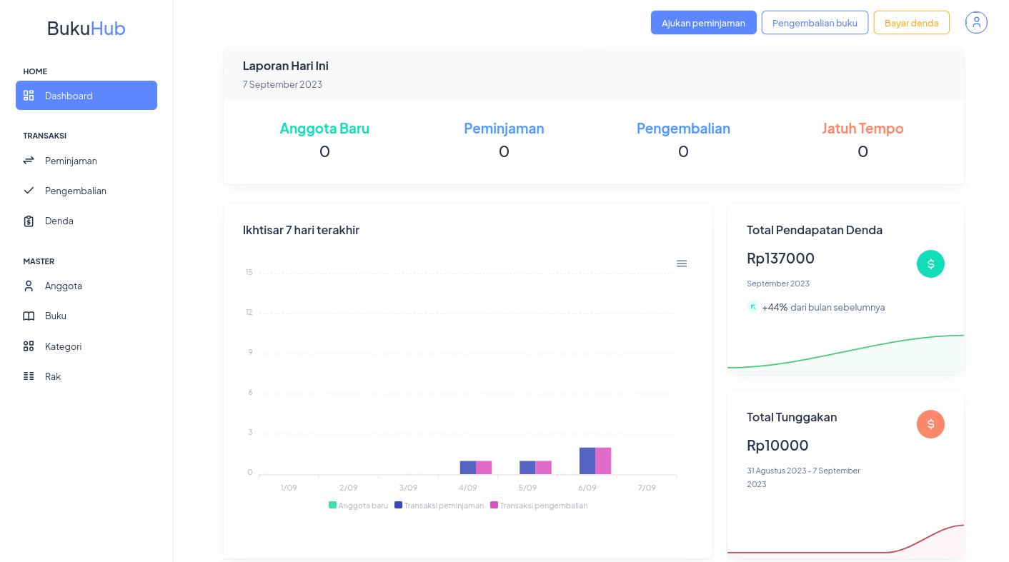Click the Rak shelf-list icon
1009x562 pixels.
(x=29, y=376)
